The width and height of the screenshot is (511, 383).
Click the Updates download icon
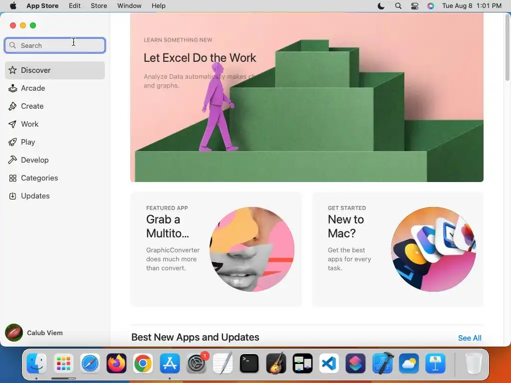(x=12, y=195)
